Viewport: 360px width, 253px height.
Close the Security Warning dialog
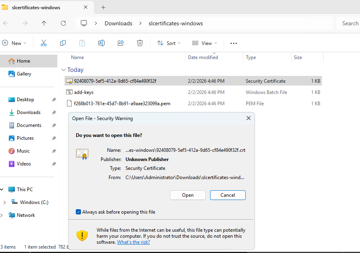point(249,118)
